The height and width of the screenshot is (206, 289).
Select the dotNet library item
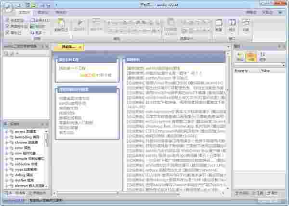[x=24, y=180]
